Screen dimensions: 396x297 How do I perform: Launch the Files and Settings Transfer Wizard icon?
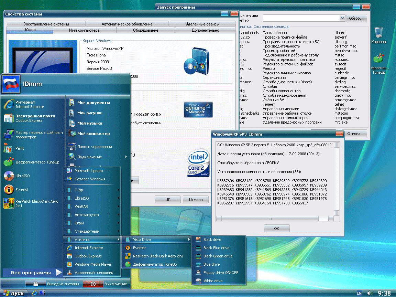(x=9, y=135)
